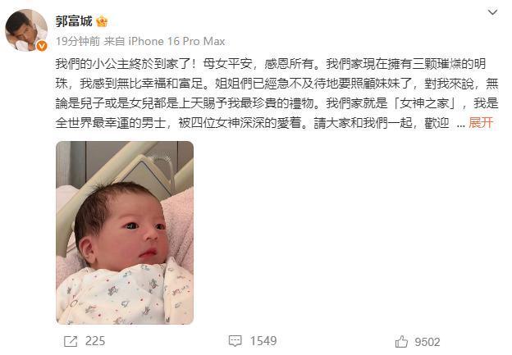512x355 pixels.
Task: Open 郭富城's profile avatar
Action: [x=26, y=30]
